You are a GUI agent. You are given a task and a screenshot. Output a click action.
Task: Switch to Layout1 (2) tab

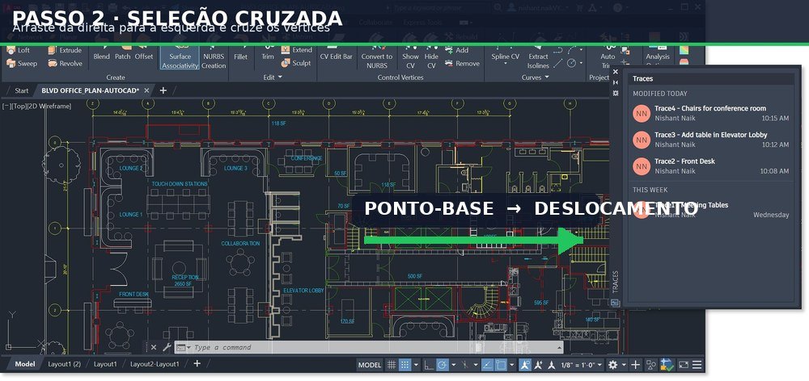tap(65, 364)
